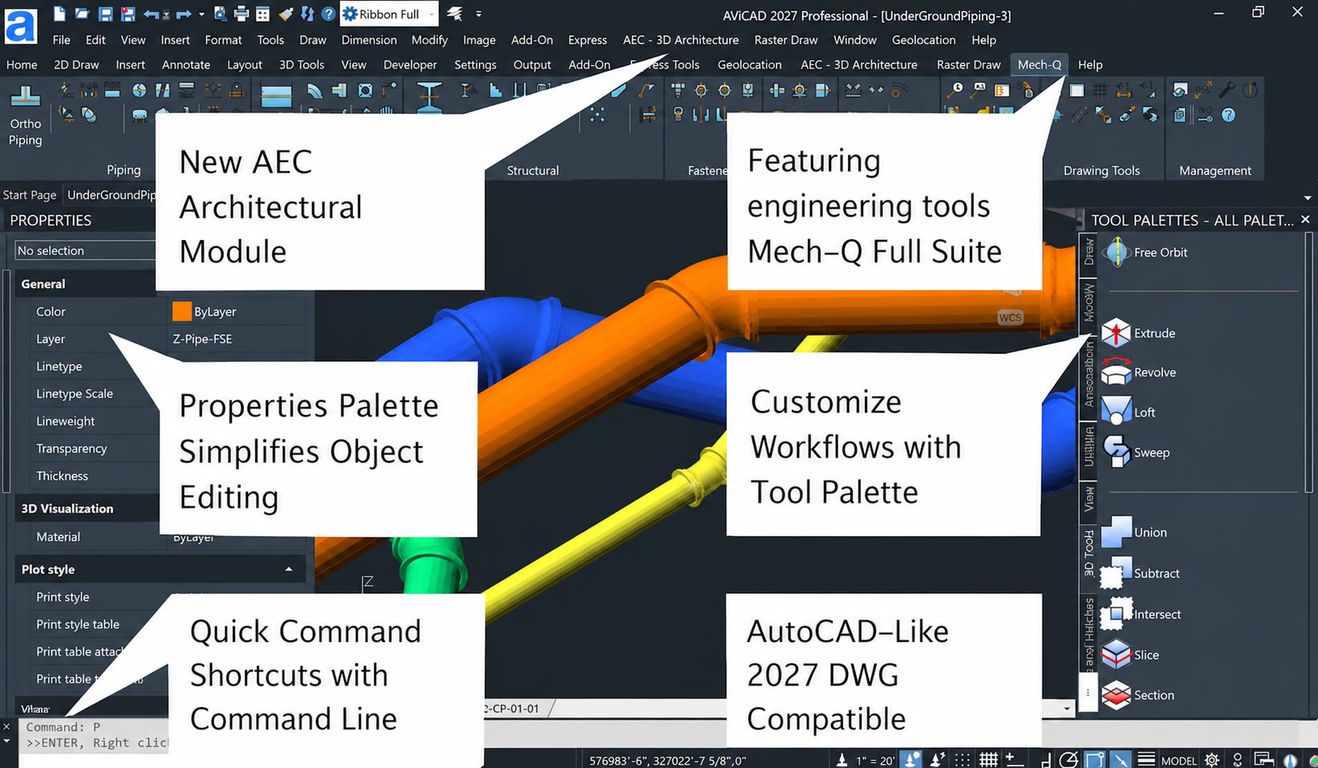Viewport: 1318px width, 768px height.
Task: Click the blue Help question mark icon
Action: click(x=328, y=14)
